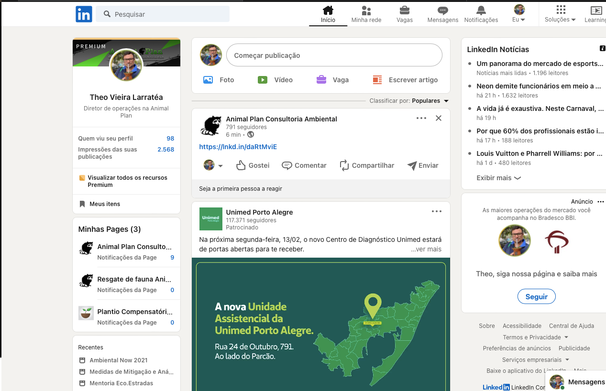Click Seguir button in ad
Image resolution: width=606 pixels, height=391 pixels.
[536, 297]
